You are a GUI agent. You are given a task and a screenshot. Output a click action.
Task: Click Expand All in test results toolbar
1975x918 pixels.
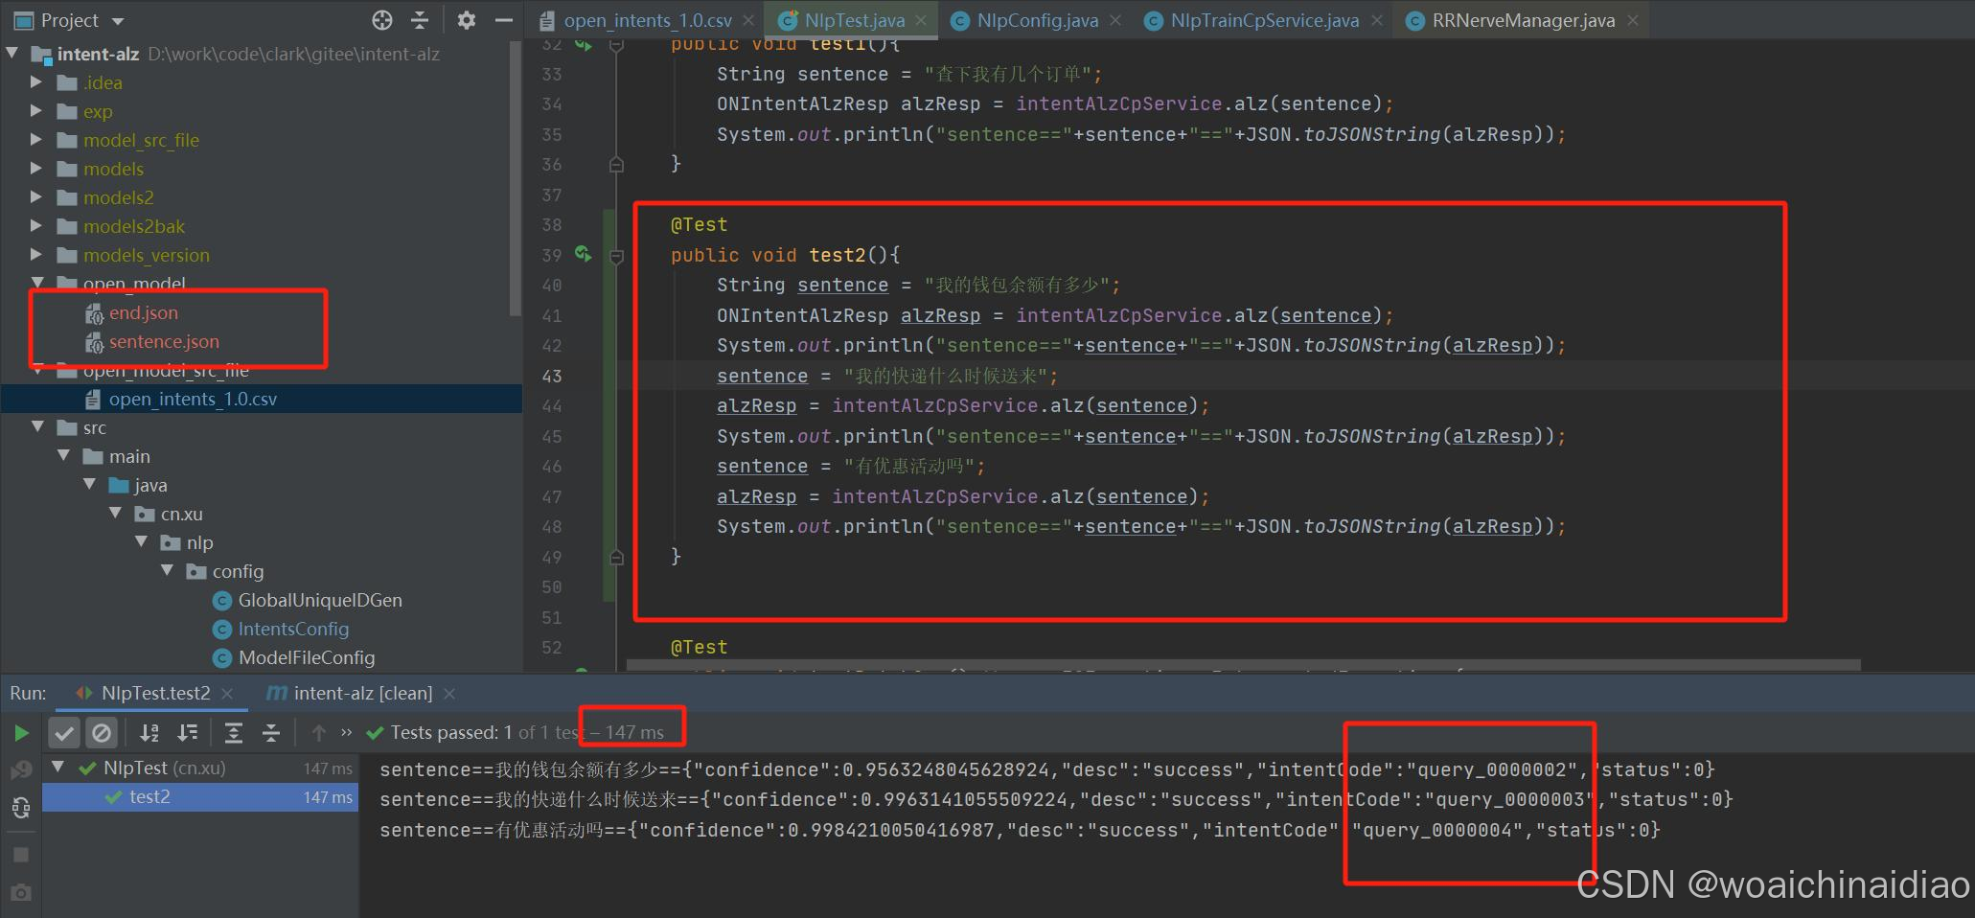pos(233,733)
